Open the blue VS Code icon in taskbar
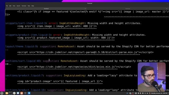This screenshot has height=95, width=169. [29, 93]
